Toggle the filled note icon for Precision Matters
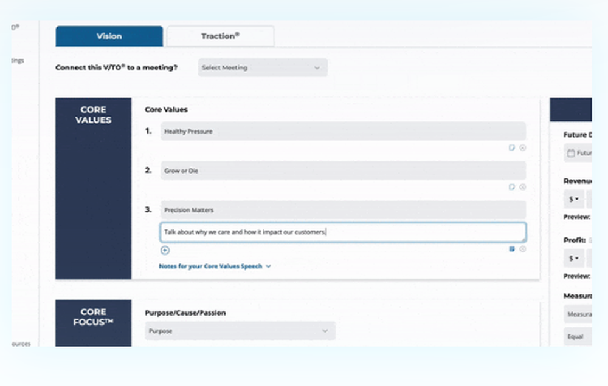 pos(512,249)
